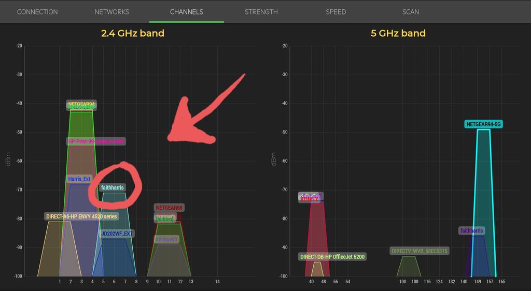Click the faithharris label in 5 GHz chart

(x=471, y=230)
